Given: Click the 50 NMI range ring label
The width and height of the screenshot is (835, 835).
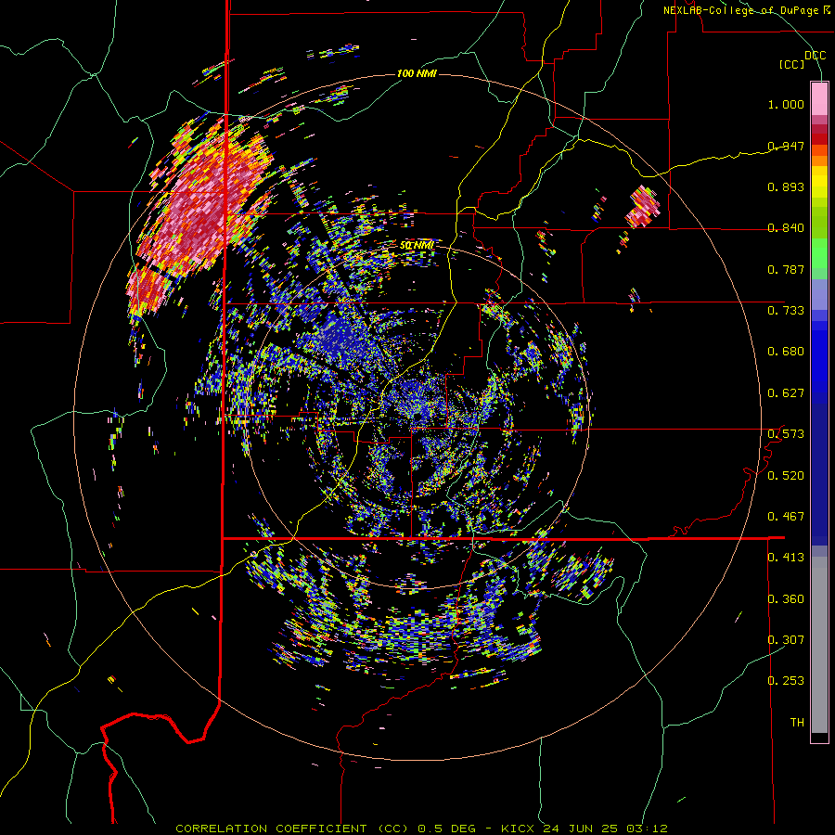Looking at the screenshot, I should tap(417, 245).
